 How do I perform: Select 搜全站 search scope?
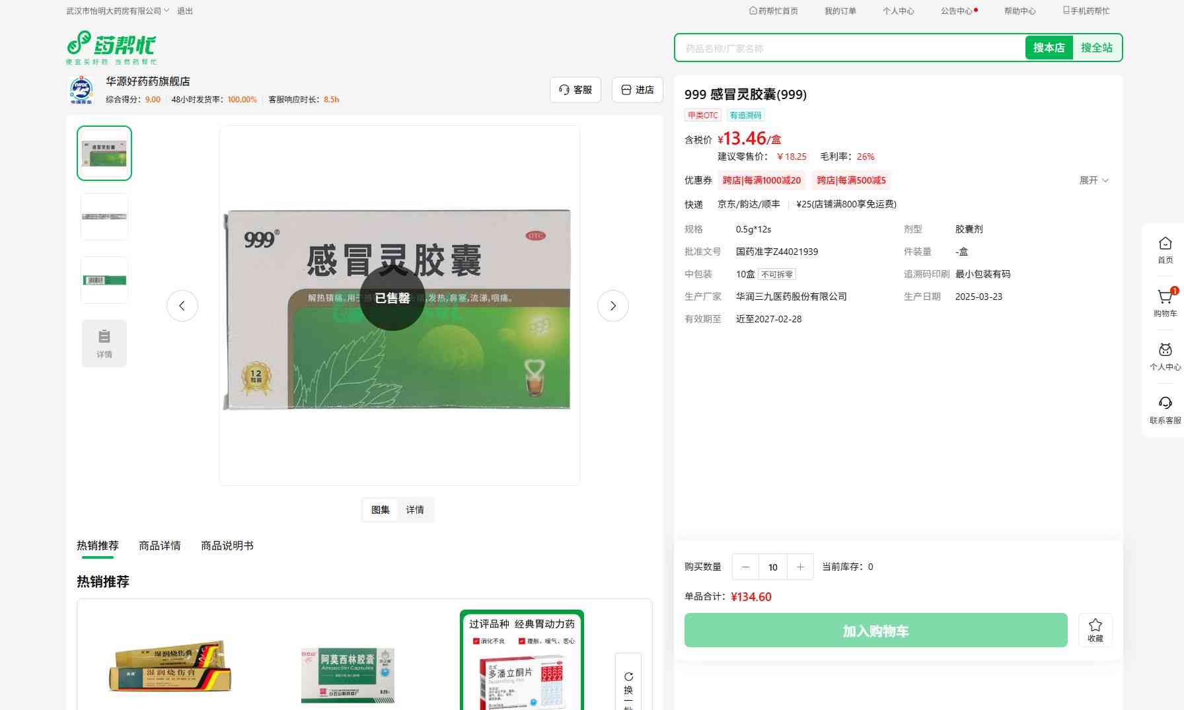(x=1096, y=48)
